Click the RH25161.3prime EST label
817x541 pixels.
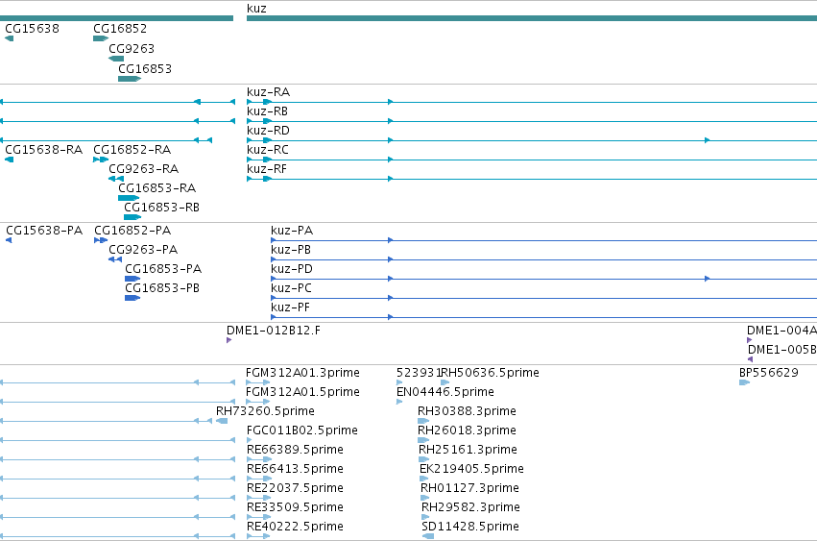pos(468,450)
